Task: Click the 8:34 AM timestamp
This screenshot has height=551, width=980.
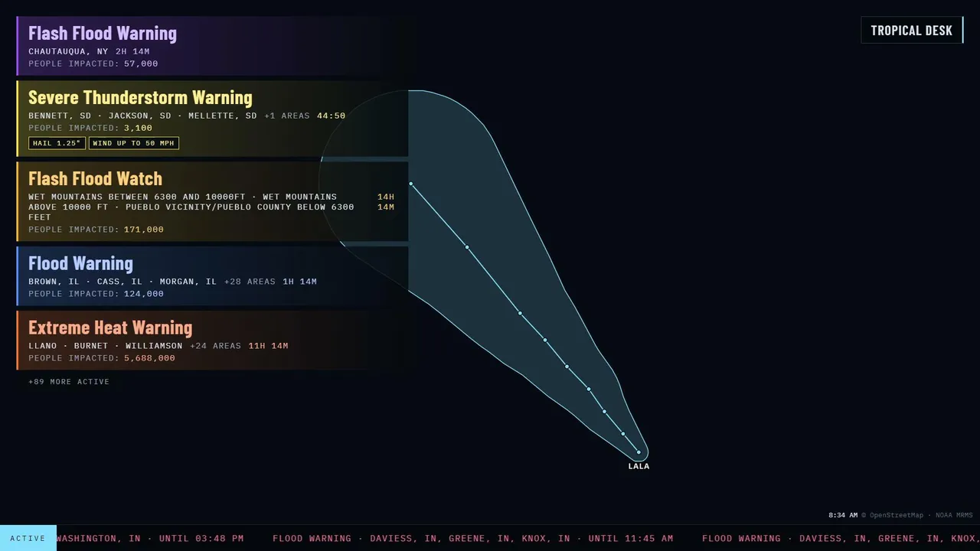Action: (x=843, y=516)
